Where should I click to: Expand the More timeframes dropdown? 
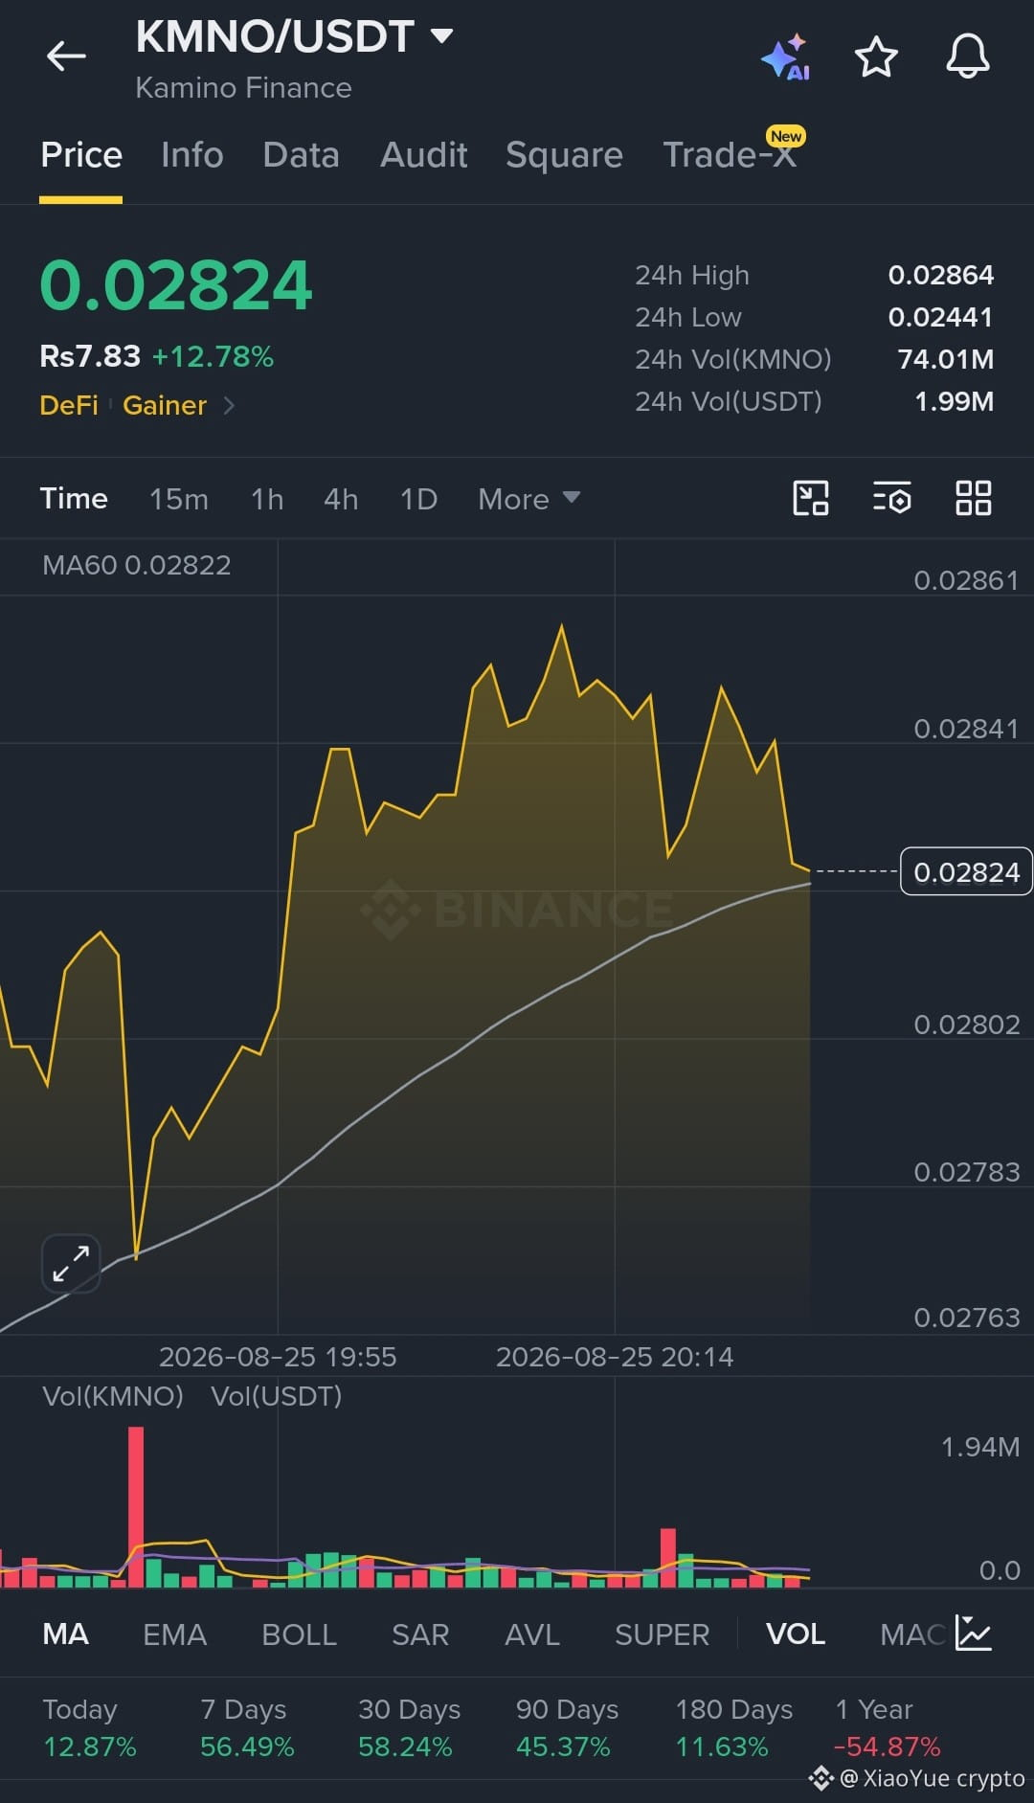[528, 499]
